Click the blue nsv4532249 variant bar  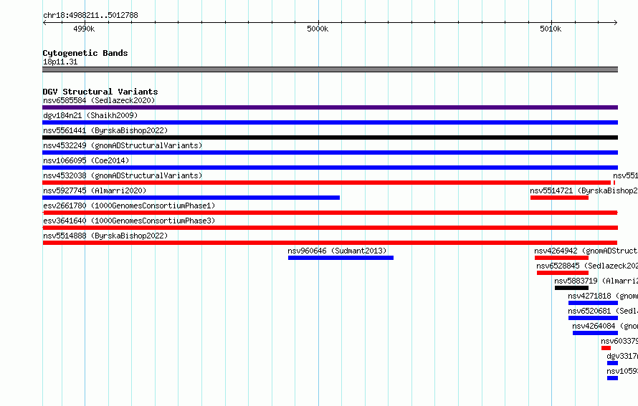330,153
